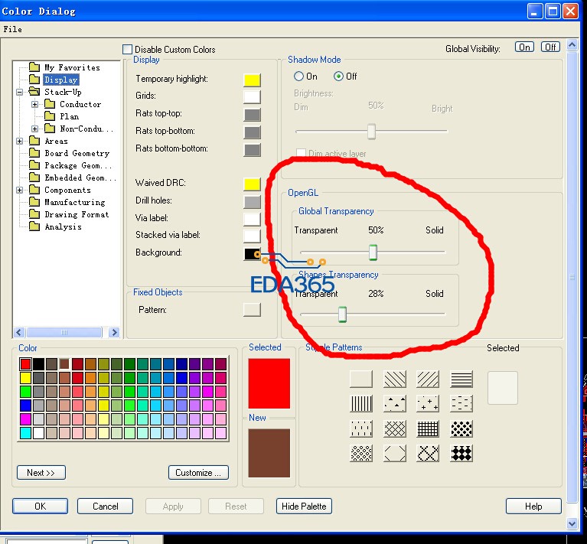Select the square grid stipple pattern
Viewport: 587px width, 544px height.
pos(428,428)
